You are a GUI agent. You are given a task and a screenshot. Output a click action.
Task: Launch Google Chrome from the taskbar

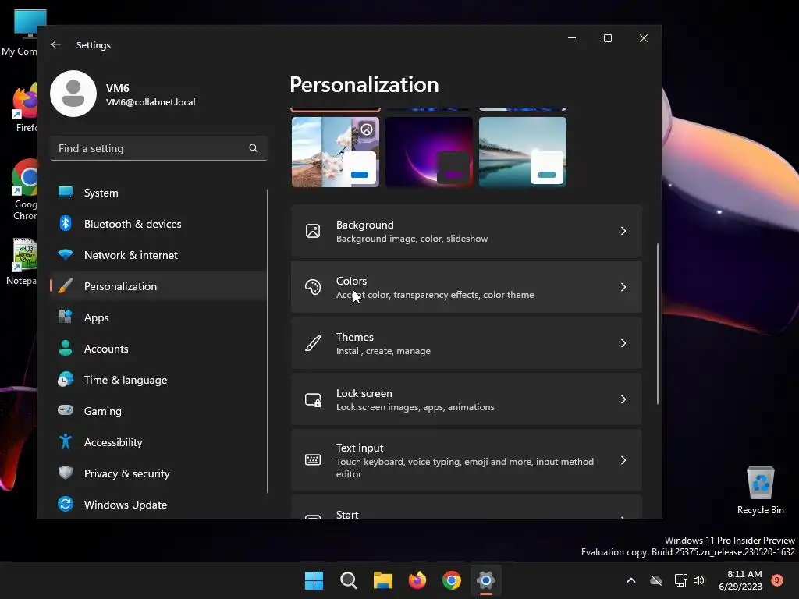452,580
